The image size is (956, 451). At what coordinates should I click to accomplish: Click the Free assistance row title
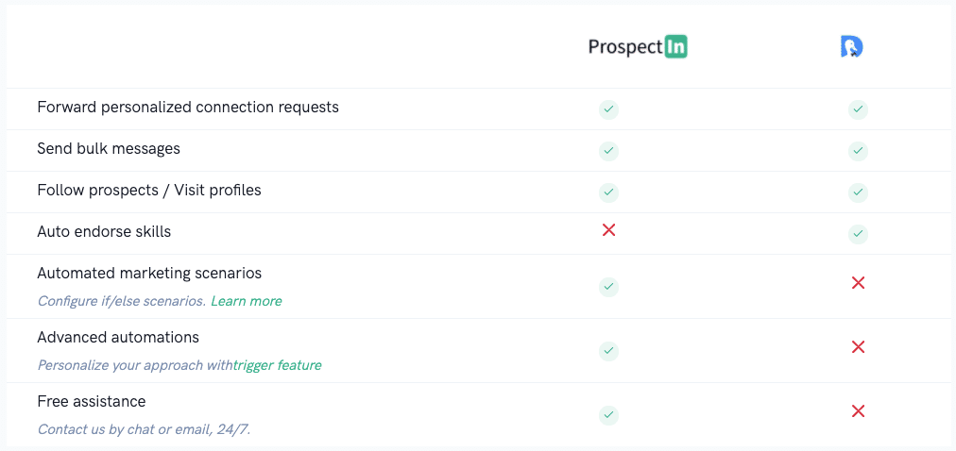pyautogui.click(x=92, y=402)
